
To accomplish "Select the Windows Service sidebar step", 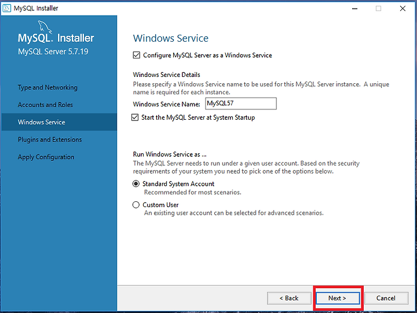I will click(x=59, y=122).
